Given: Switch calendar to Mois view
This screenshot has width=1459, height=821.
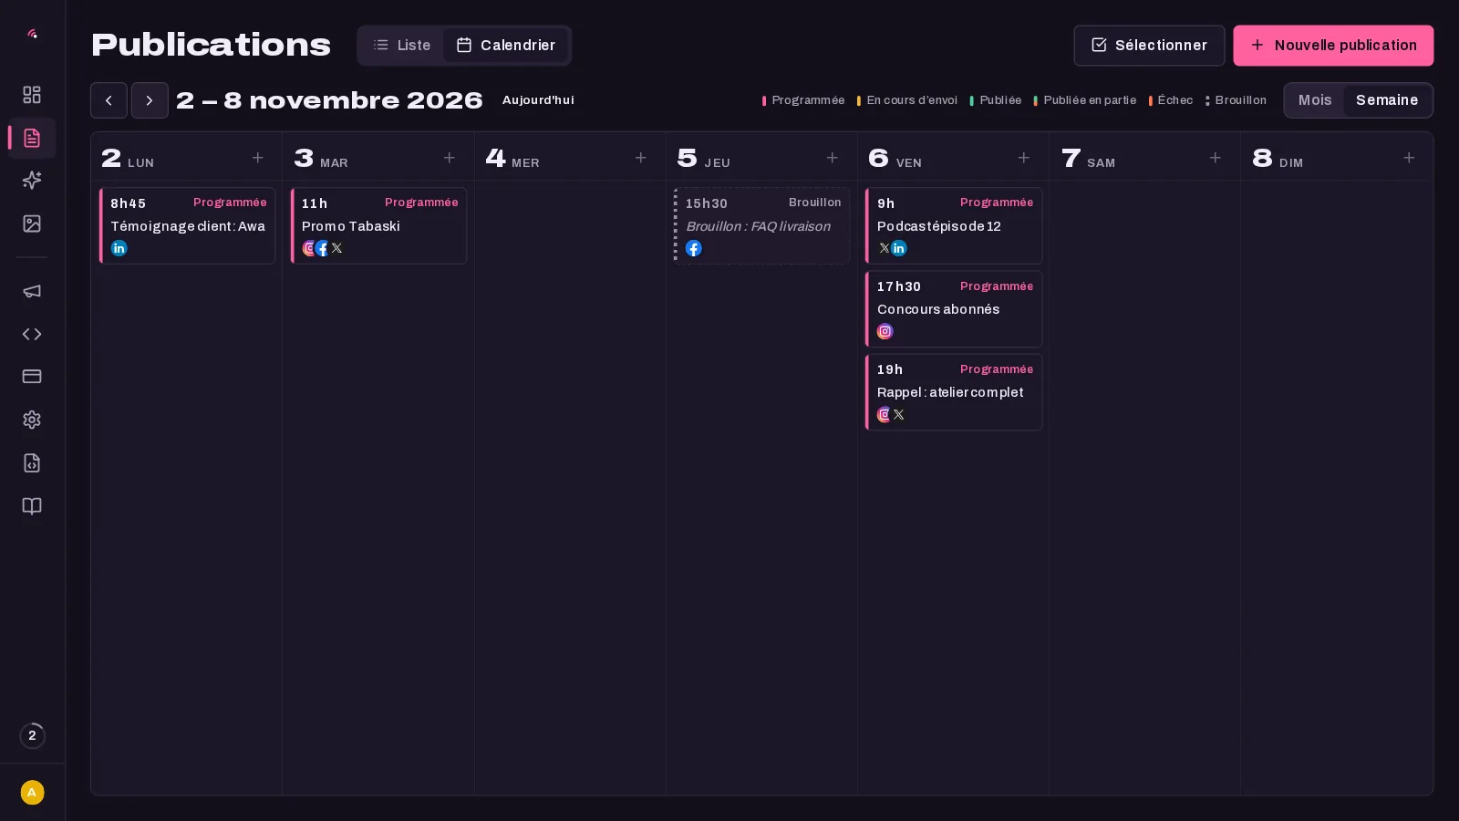Looking at the screenshot, I should click(x=1315, y=100).
